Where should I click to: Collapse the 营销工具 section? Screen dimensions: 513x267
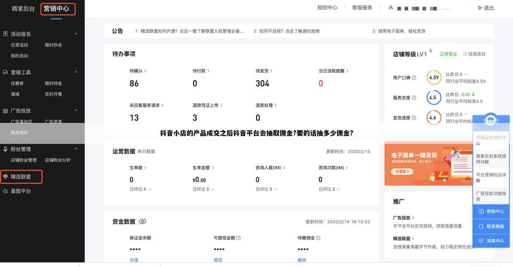click(76, 72)
